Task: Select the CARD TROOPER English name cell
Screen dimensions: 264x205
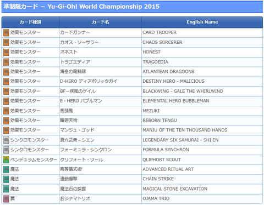Action: tap(202, 32)
